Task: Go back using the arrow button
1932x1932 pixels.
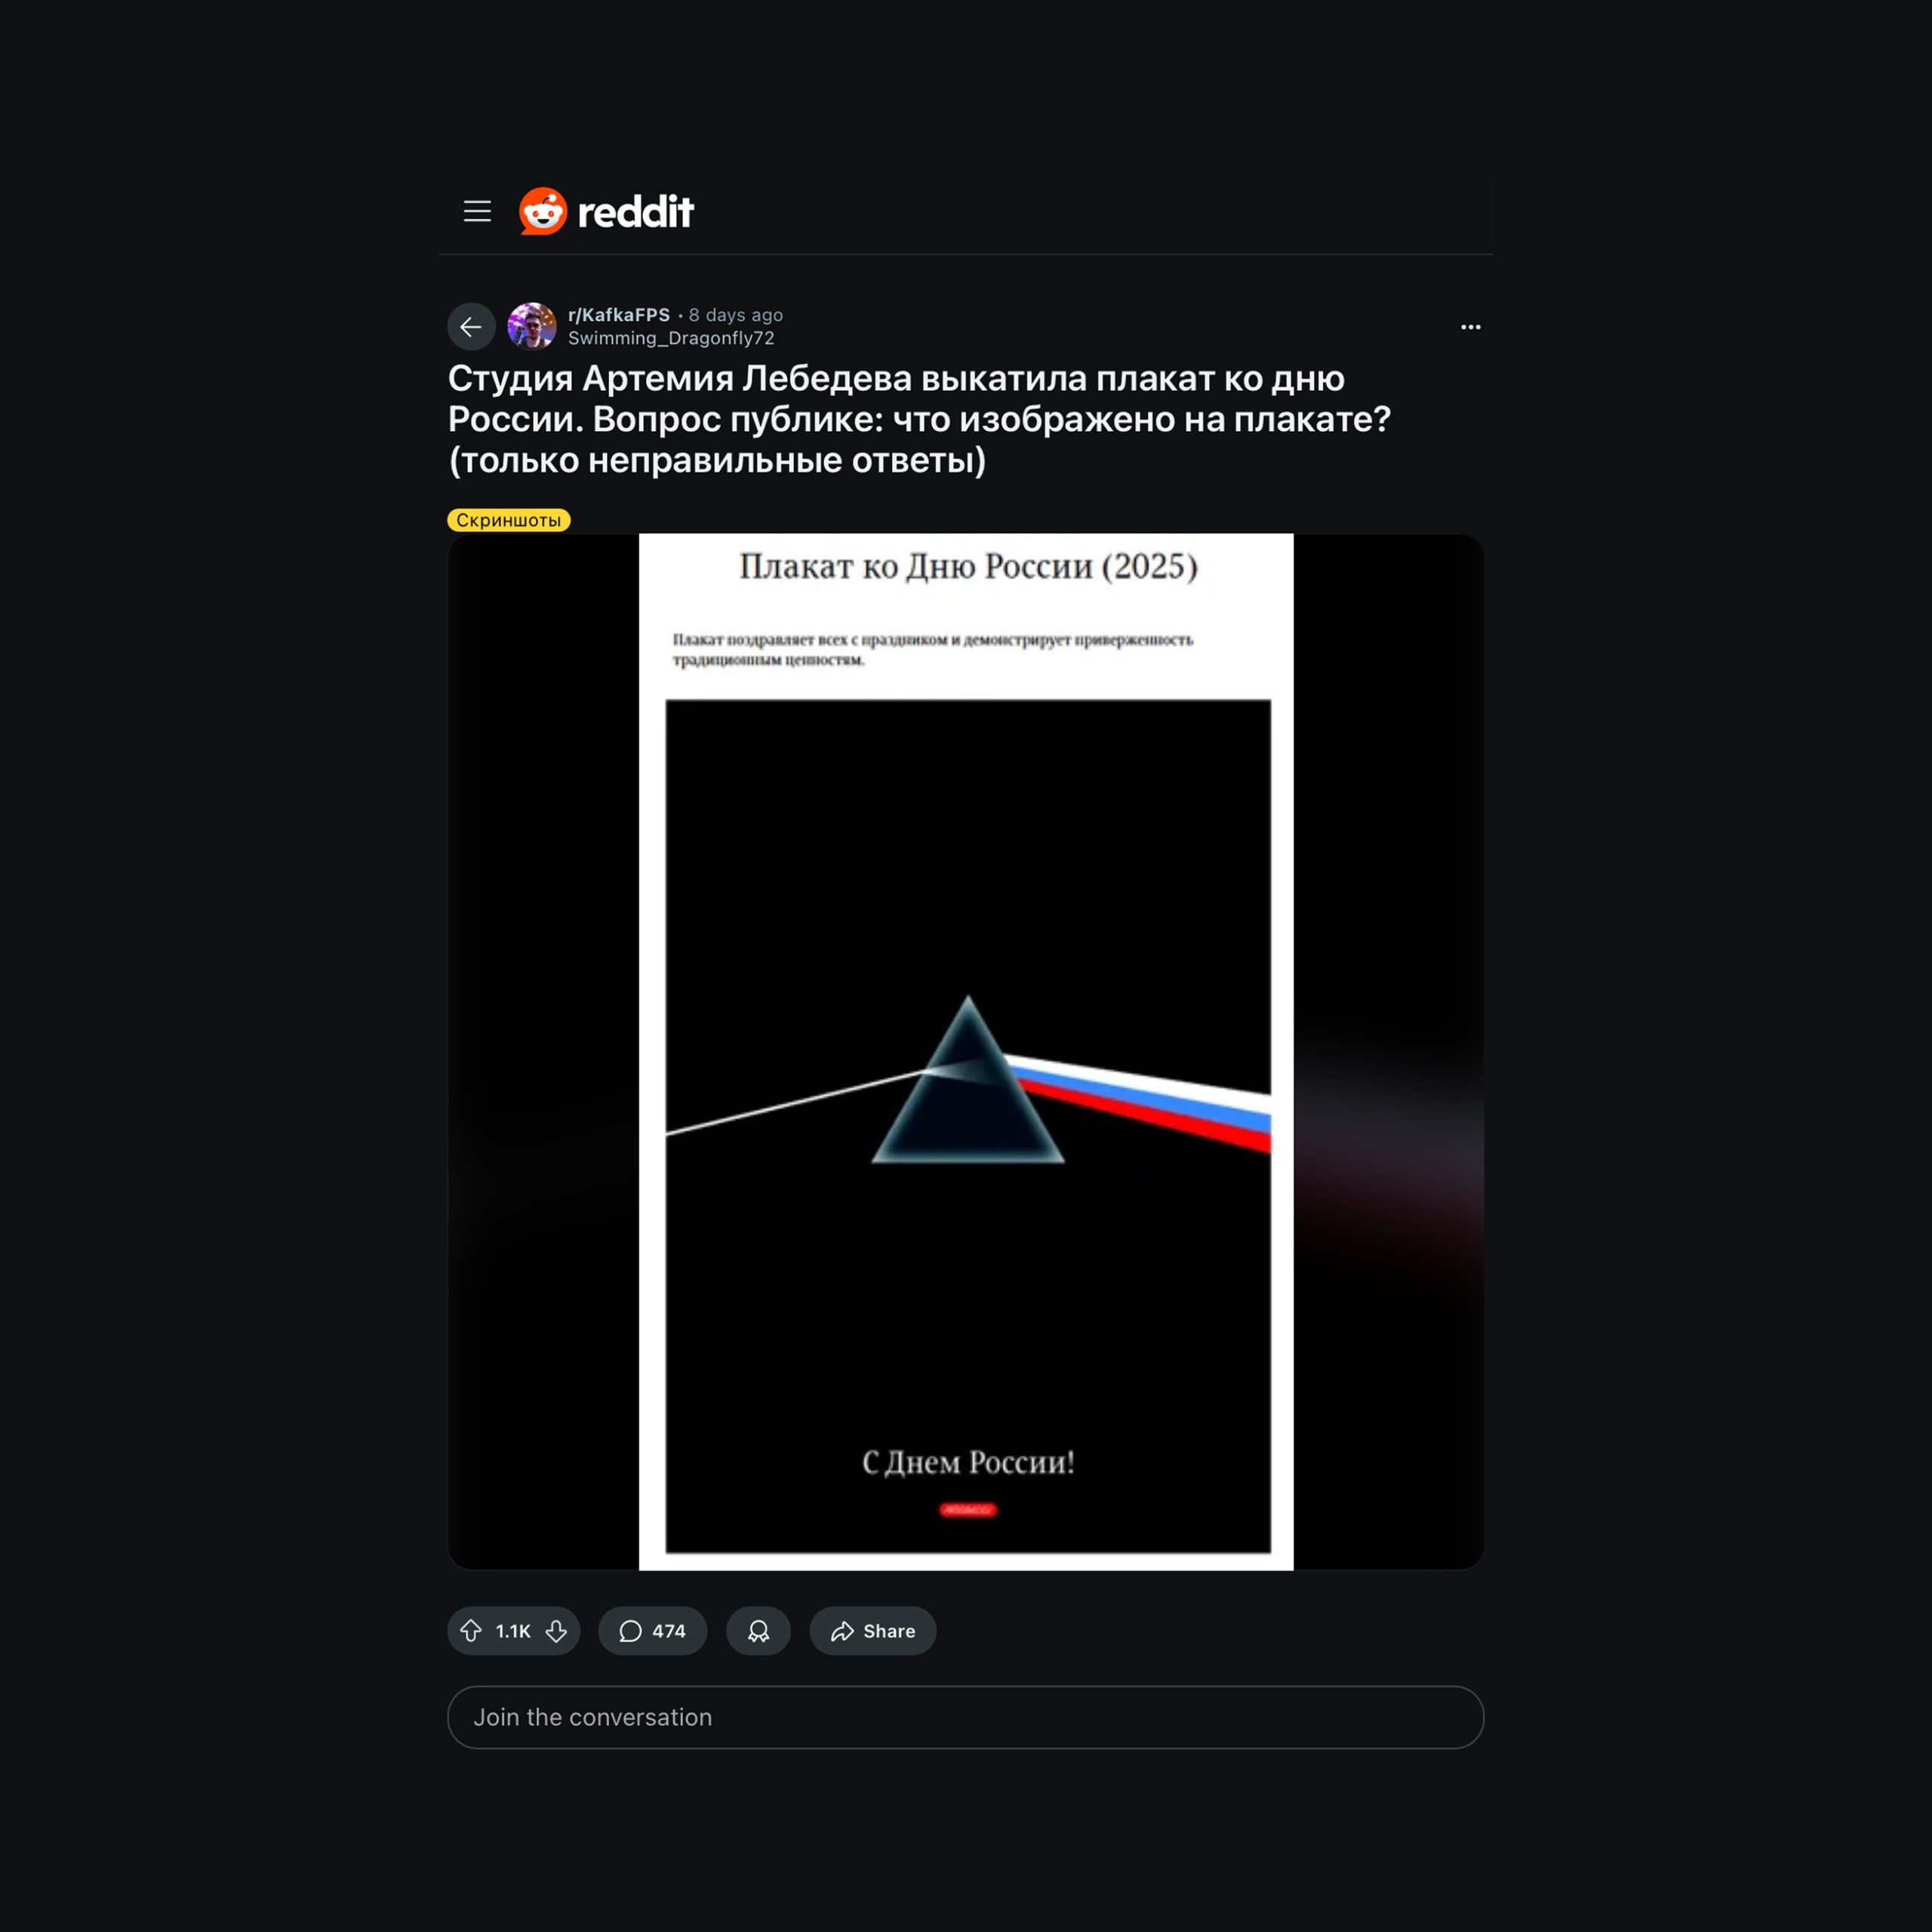Action: 471,326
